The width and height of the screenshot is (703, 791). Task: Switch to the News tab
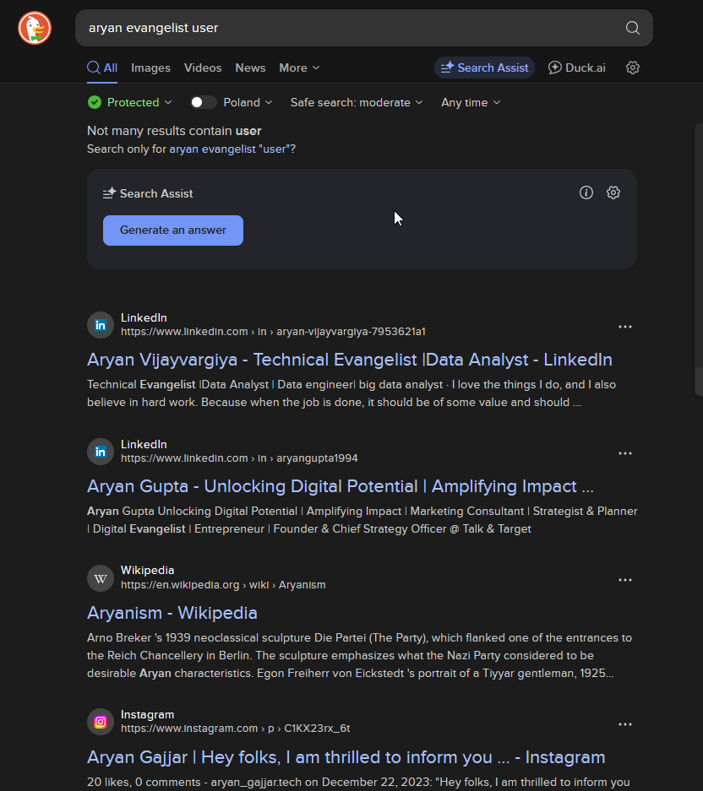tap(250, 68)
